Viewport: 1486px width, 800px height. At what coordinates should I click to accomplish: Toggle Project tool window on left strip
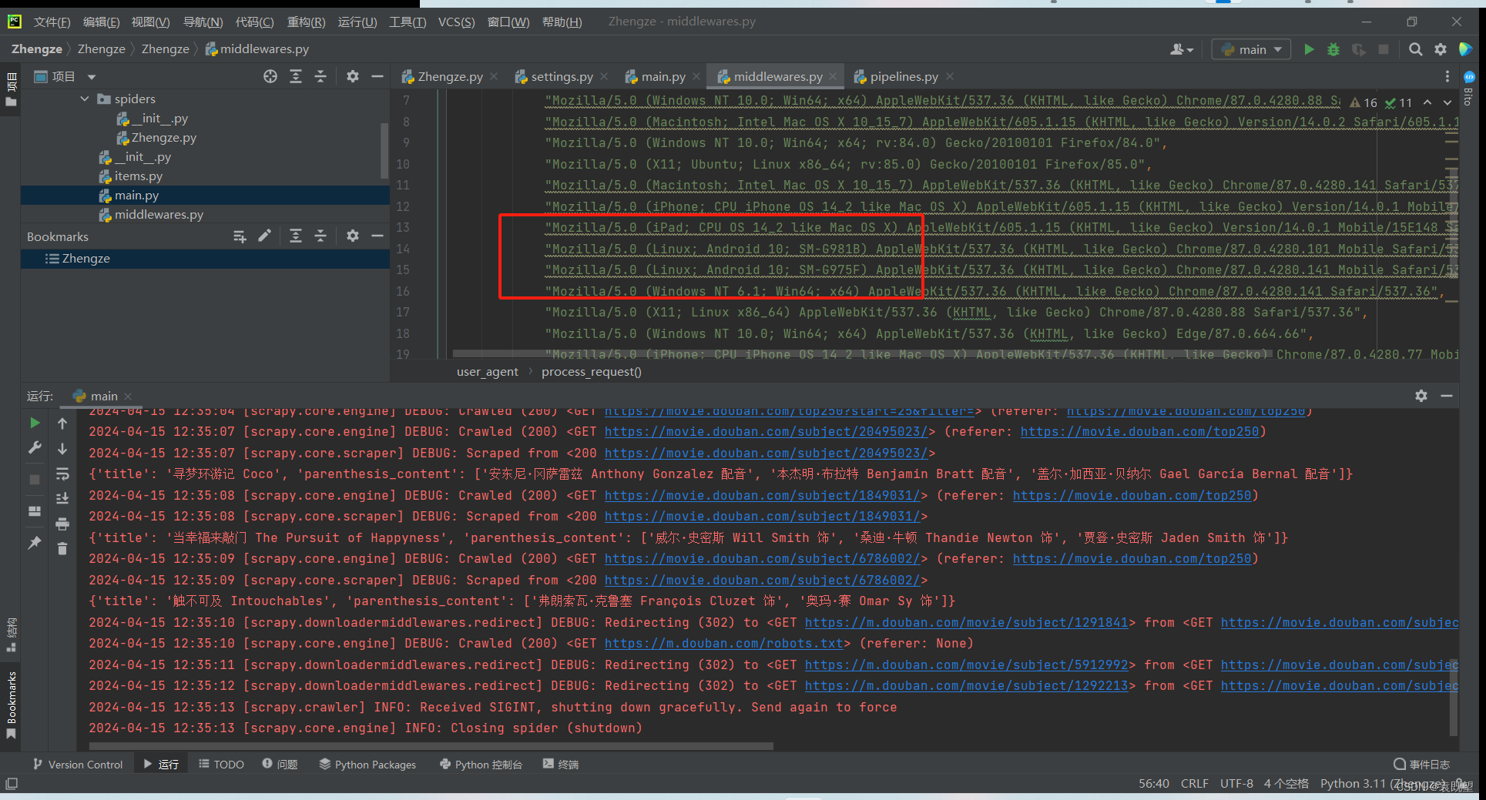(11, 89)
